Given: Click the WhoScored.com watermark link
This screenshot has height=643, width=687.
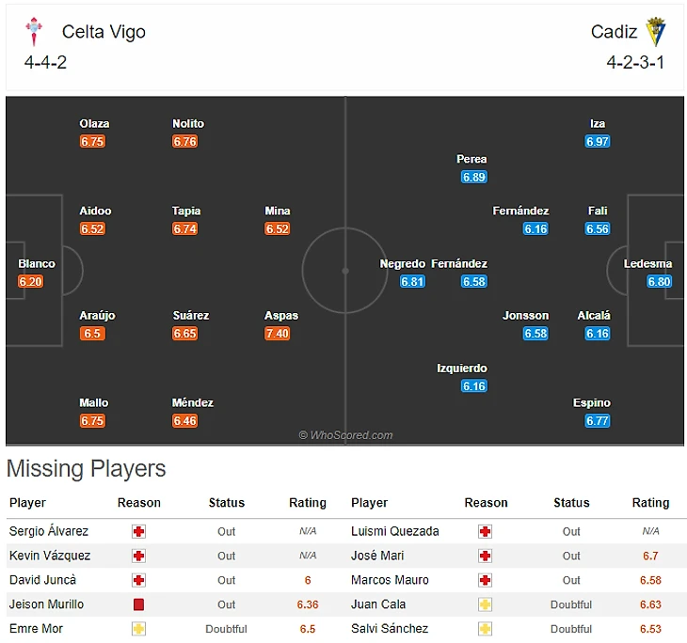Looking at the screenshot, I should pos(345,435).
